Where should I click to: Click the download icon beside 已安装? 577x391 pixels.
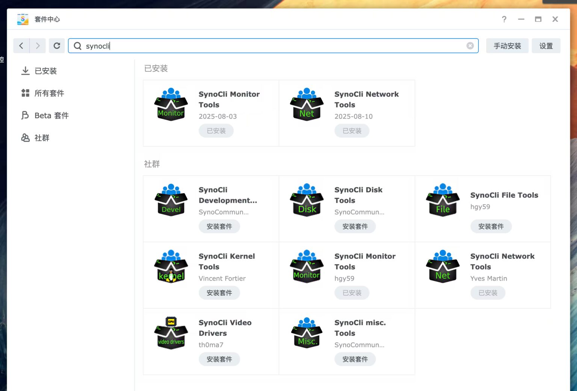[25, 71]
